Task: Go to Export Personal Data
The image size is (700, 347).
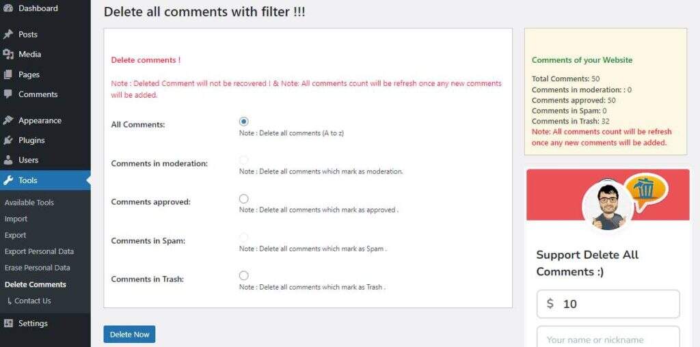Action: (x=39, y=251)
